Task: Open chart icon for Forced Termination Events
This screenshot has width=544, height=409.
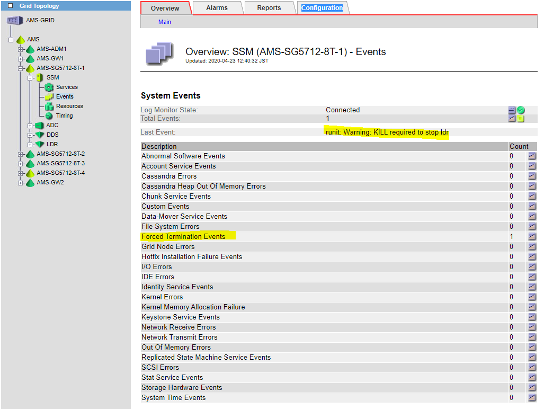Action: pos(532,237)
